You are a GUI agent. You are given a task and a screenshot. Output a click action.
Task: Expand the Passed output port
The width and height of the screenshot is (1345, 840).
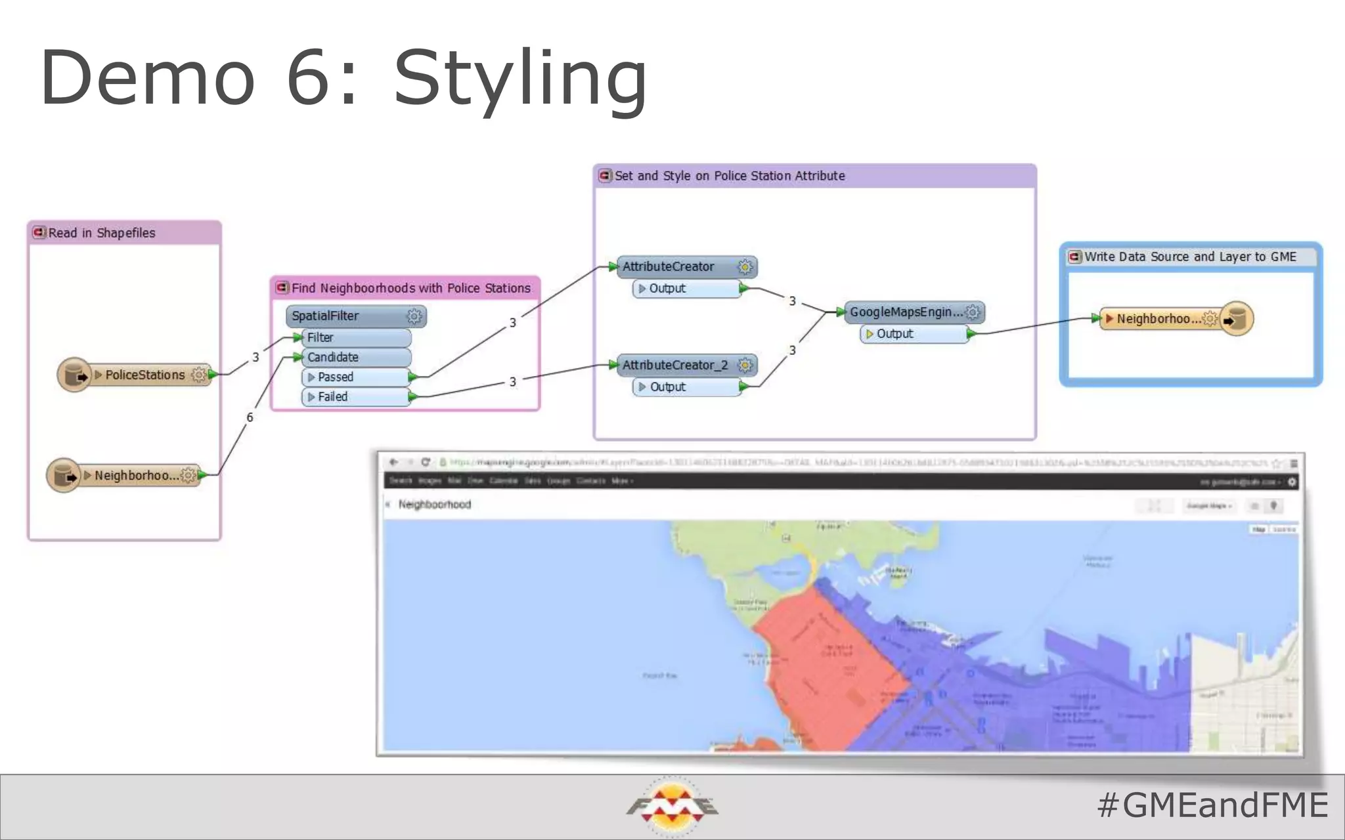coord(312,377)
